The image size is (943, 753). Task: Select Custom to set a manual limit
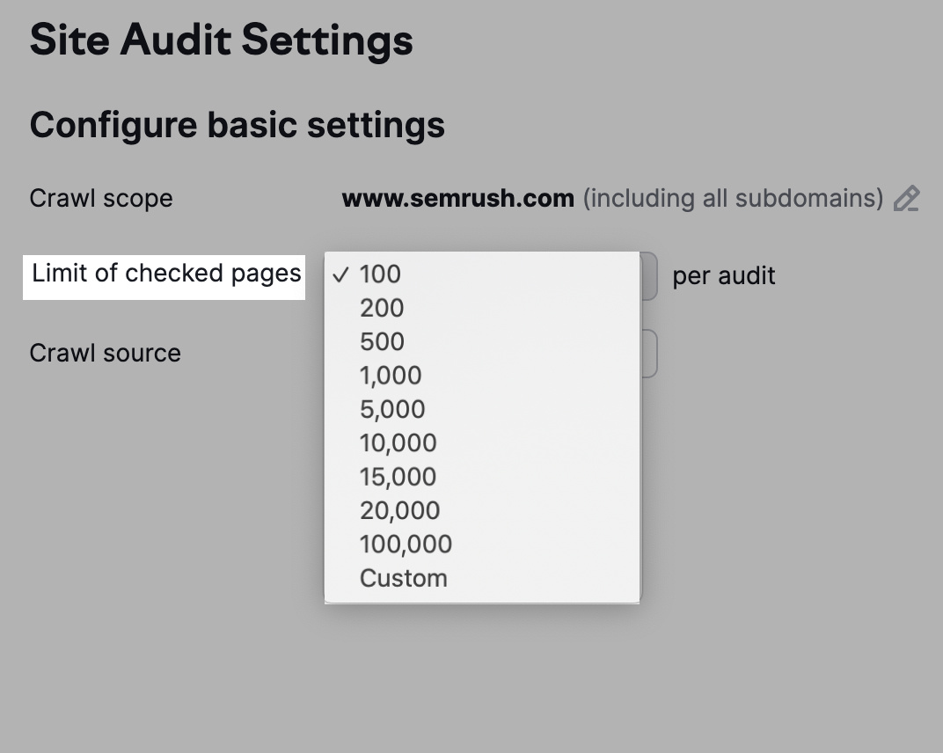403,577
